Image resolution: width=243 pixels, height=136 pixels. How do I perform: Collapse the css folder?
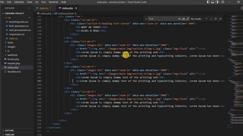point(9,18)
